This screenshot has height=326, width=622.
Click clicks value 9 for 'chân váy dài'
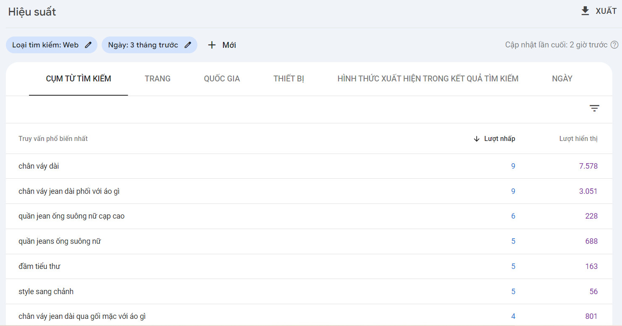tap(513, 166)
